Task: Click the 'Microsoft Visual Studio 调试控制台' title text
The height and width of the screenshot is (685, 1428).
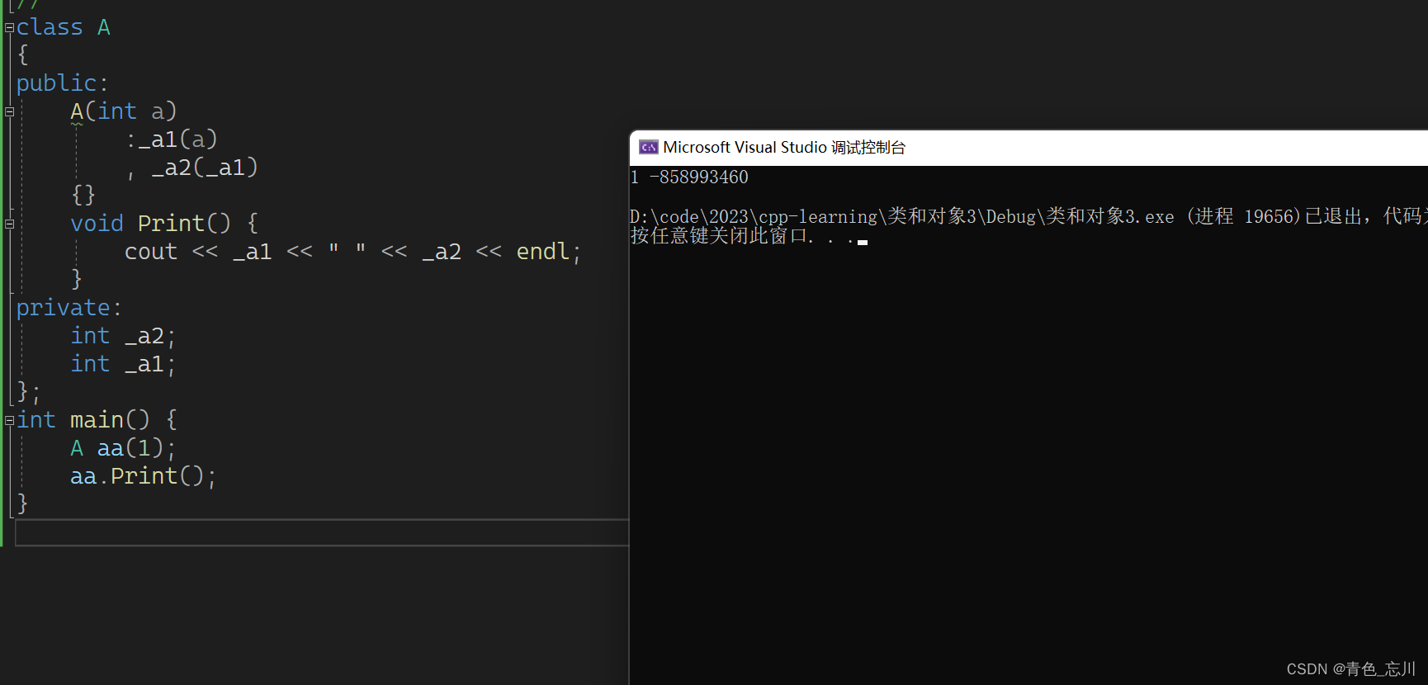Action: pyautogui.click(x=784, y=148)
